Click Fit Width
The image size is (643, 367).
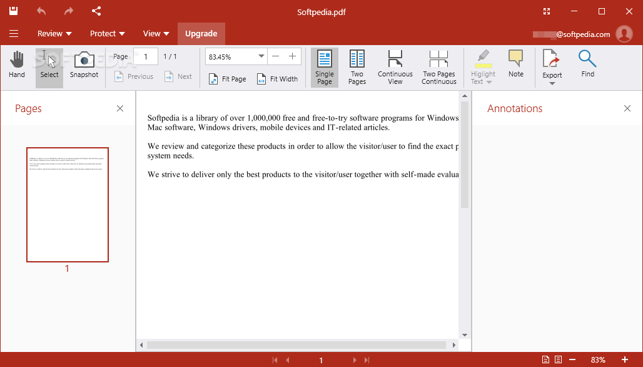(x=278, y=79)
